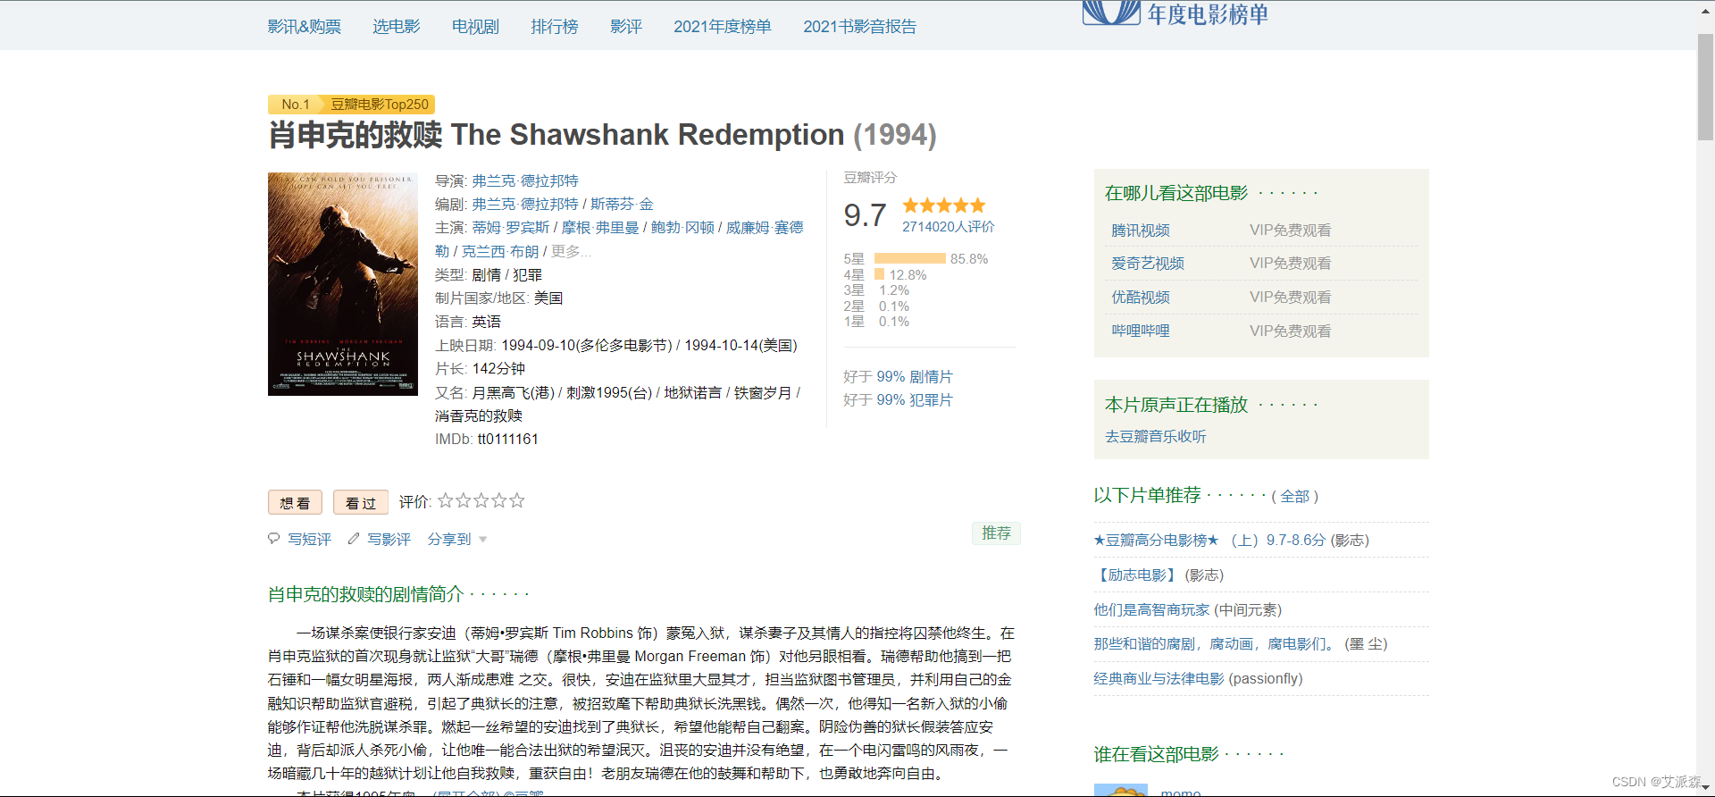Open 那些和谐的腐剧 list link

[x=1216, y=643]
